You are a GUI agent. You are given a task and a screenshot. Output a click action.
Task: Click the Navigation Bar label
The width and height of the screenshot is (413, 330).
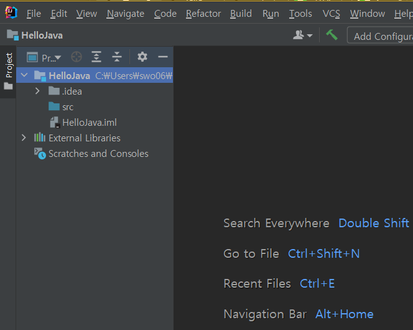[x=265, y=314]
